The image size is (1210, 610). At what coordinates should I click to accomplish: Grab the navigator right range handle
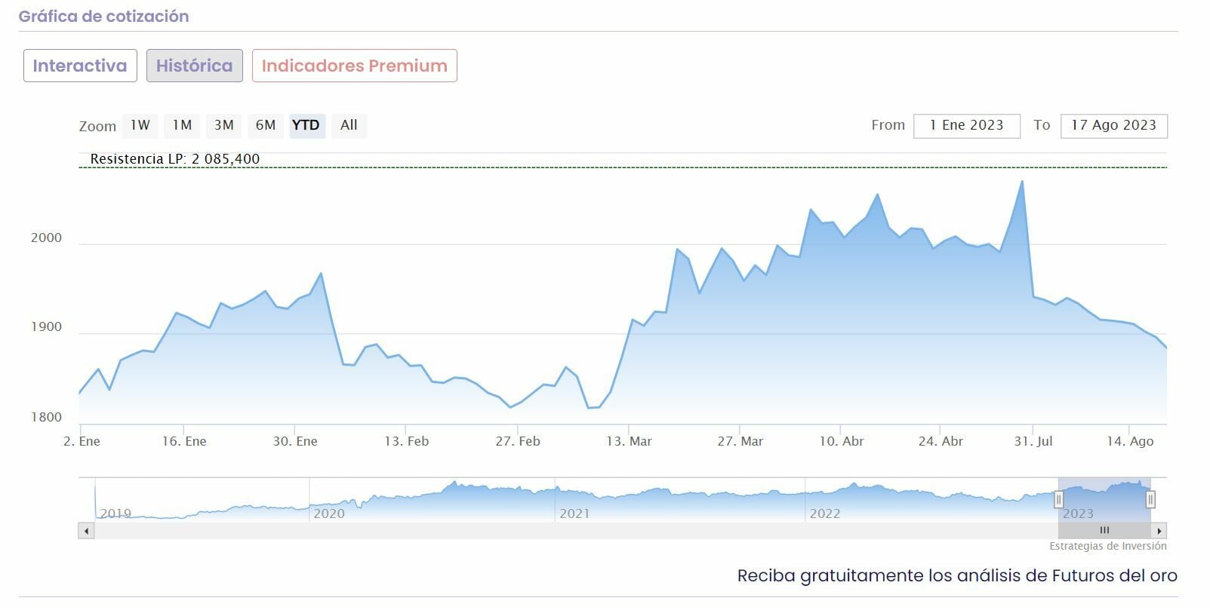(1150, 499)
